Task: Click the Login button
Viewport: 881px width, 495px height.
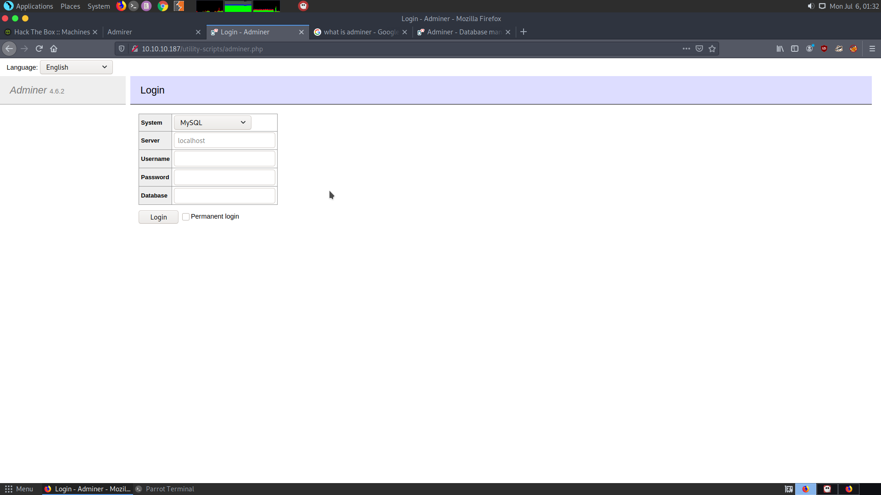Action: pyautogui.click(x=158, y=217)
